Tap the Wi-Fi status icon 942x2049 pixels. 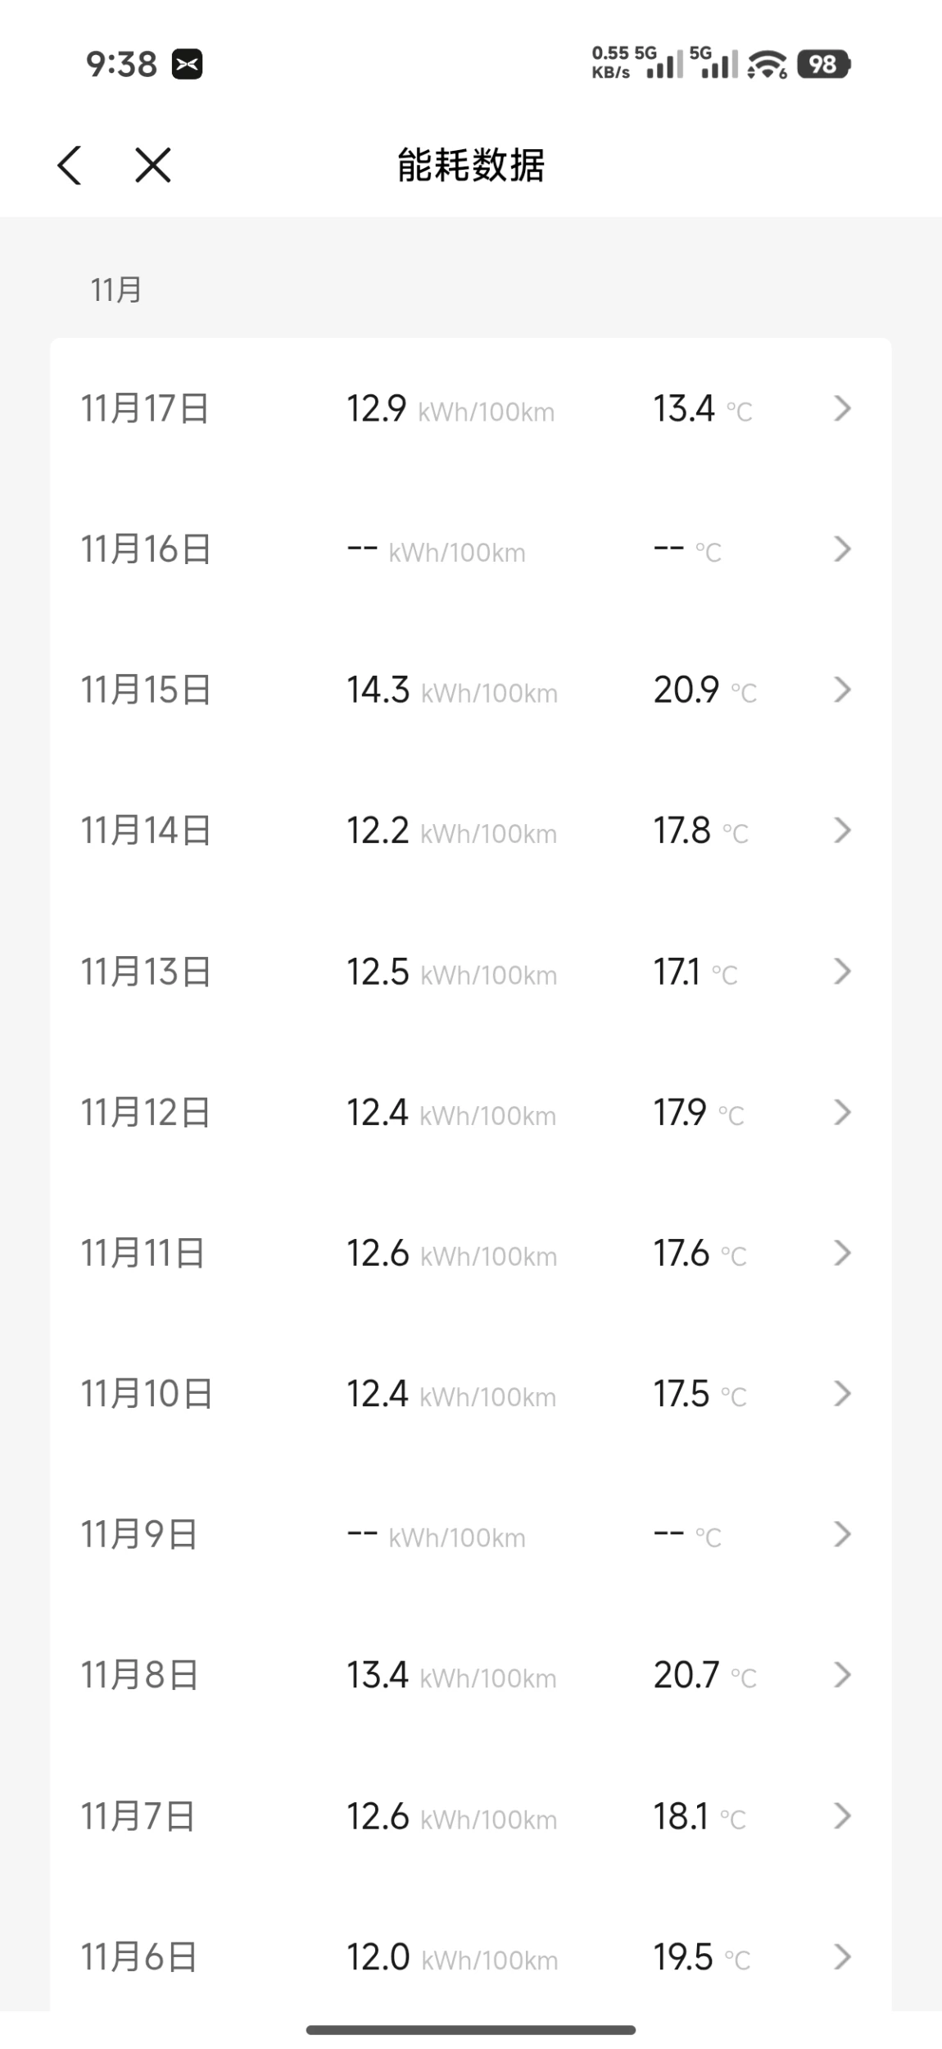click(767, 64)
